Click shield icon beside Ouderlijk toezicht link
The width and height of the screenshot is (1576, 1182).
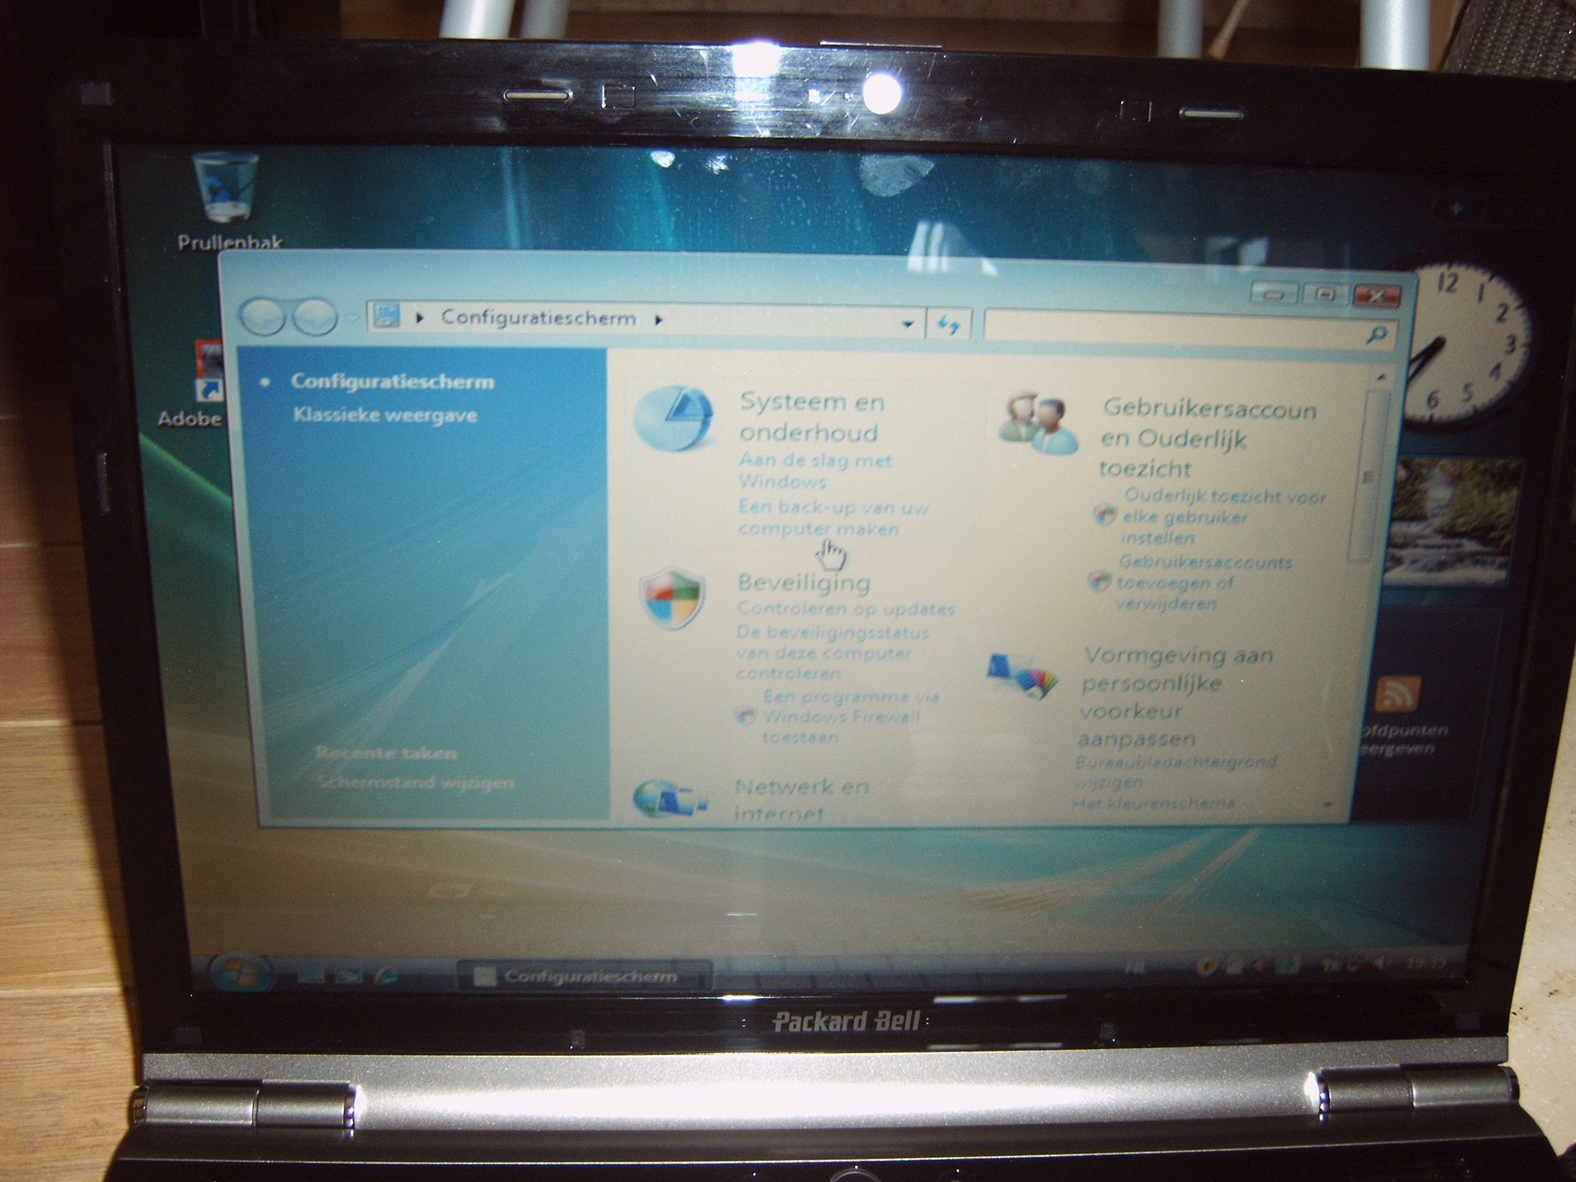1104,515
